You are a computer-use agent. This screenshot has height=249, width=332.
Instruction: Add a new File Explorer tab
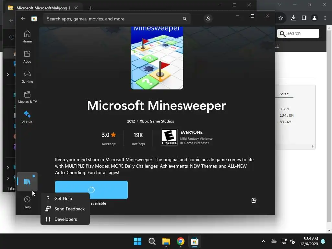[90, 8]
